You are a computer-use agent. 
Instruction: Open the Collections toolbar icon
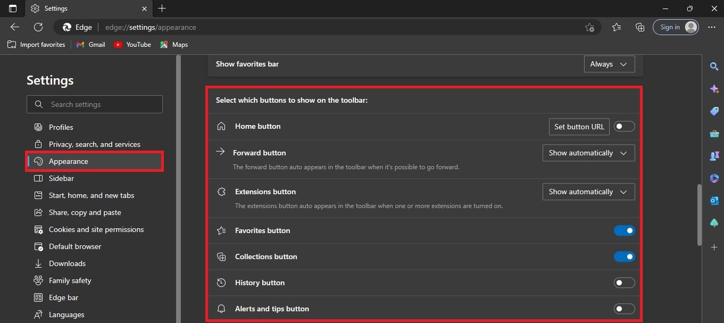tap(640, 27)
